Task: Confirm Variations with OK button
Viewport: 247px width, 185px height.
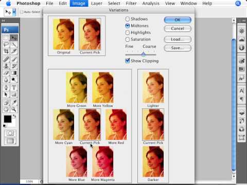Action: tap(178, 20)
